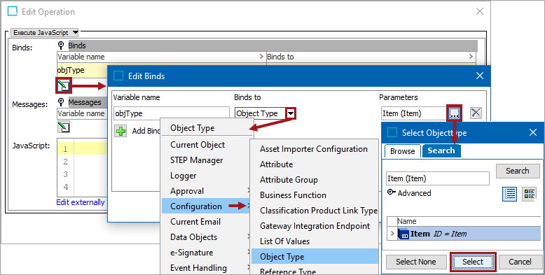This screenshot has height=275, width=545.
Task: Switch results to detailed view icon
Action: point(529,194)
